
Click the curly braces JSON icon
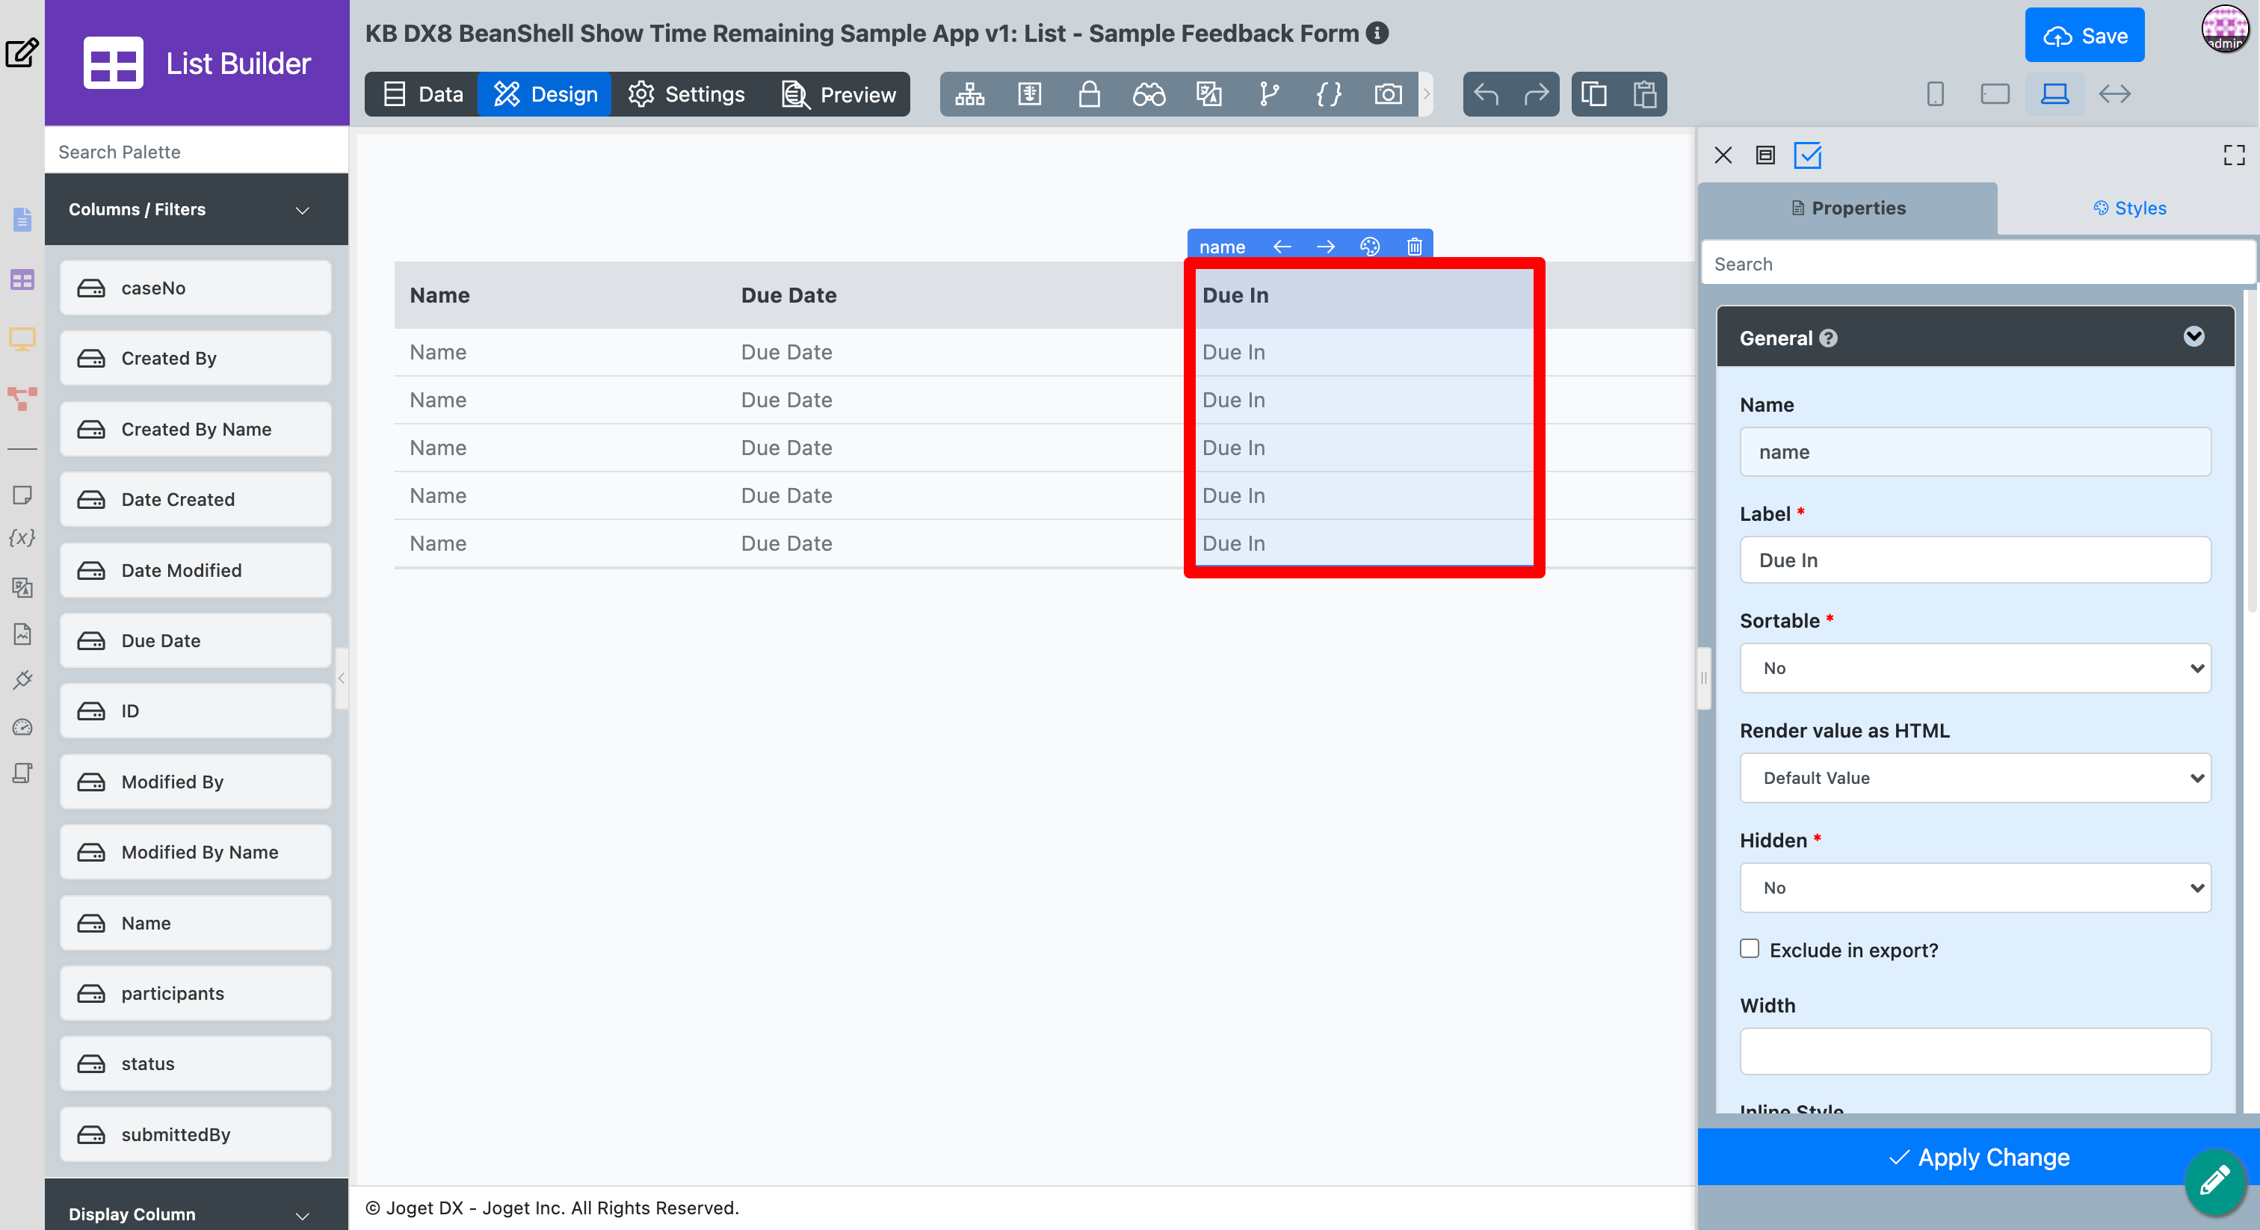click(x=1328, y=94)
